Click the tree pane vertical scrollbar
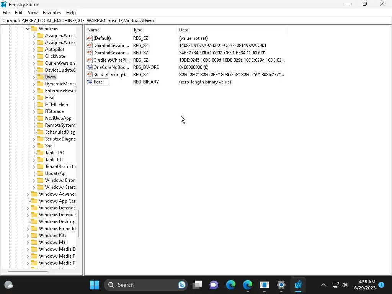Viewport: 392px width, 294px height. pos(79,223)
